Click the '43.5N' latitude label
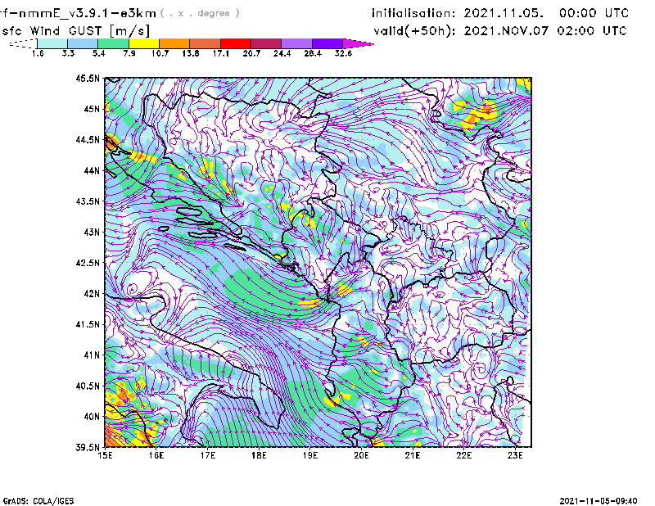 [88, 201]
